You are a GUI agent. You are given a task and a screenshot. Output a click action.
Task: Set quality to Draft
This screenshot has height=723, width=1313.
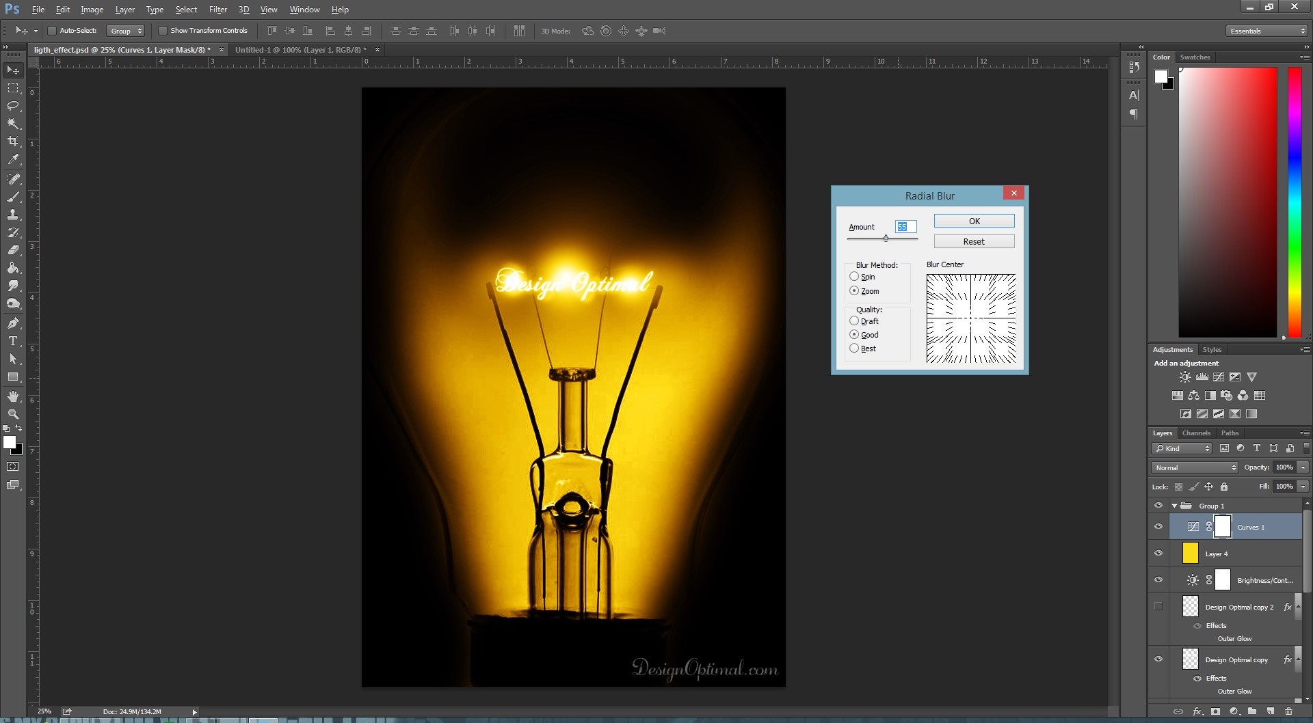click(x=854, y=320)
